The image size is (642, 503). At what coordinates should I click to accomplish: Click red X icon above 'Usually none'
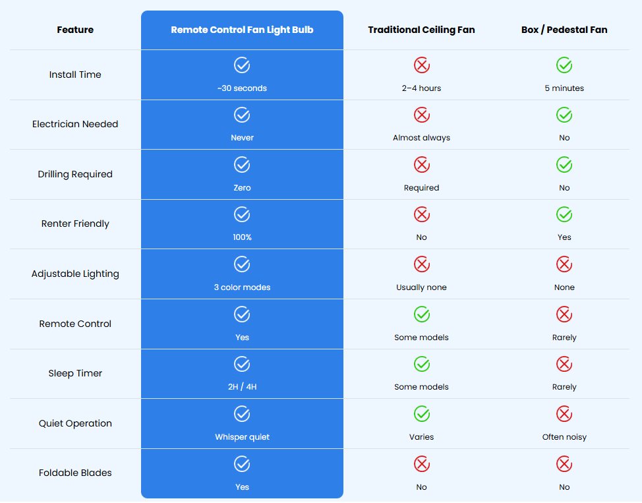421,264
